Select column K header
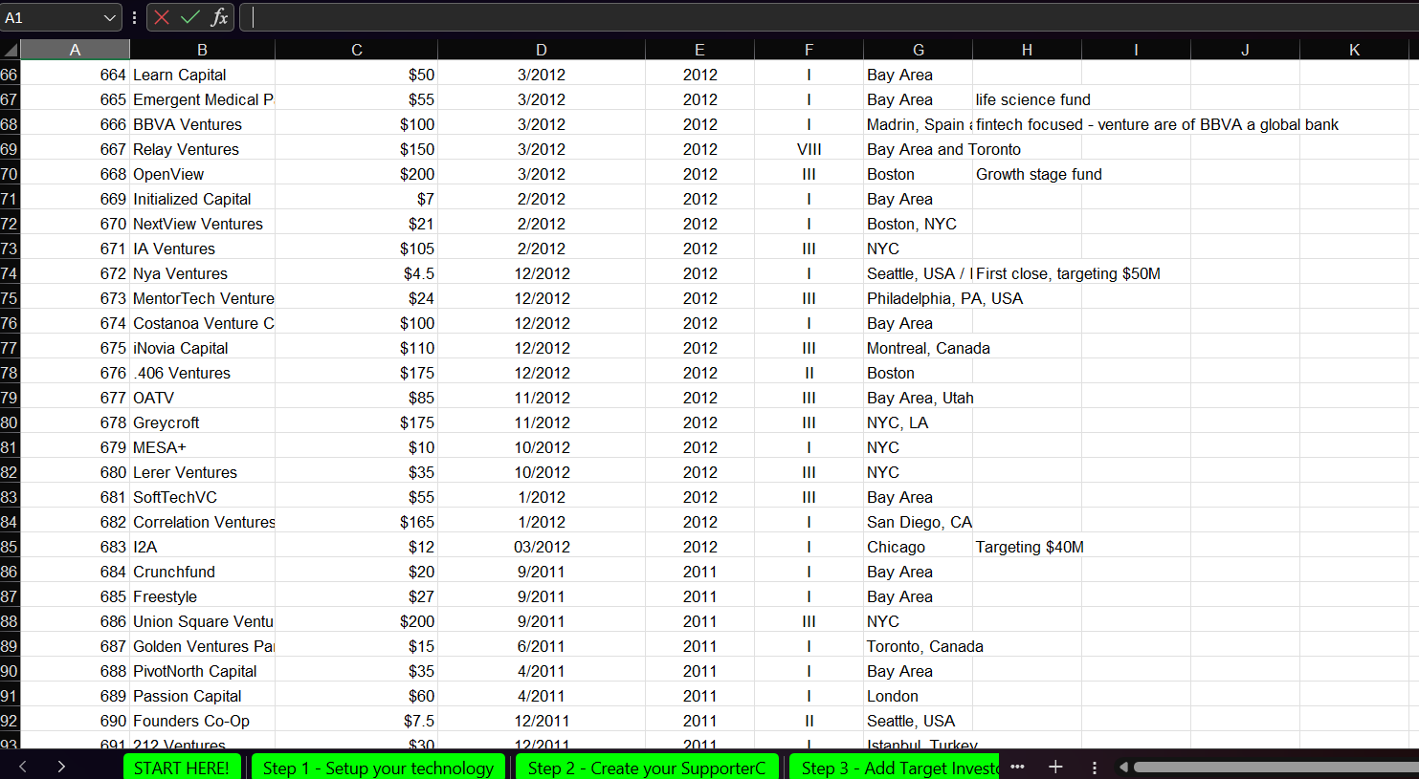 (x=1354, y=50)
